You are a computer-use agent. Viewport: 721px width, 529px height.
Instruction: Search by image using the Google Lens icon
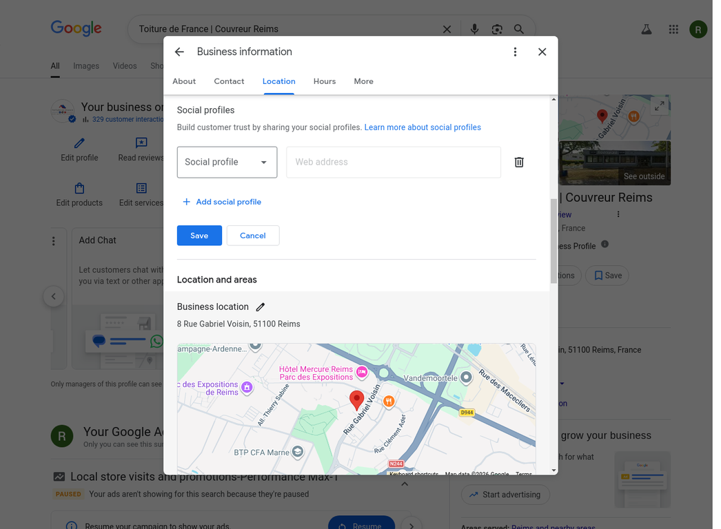coord(497,29)
